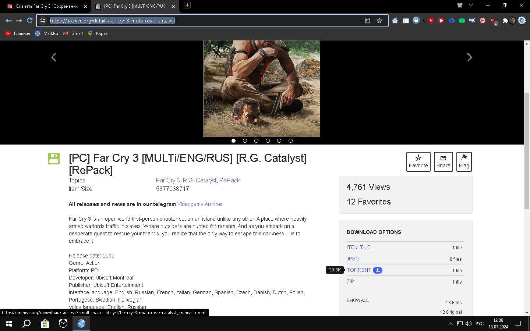Click the page vertical scrollbar thumb
530x331 pixels.
(527, 151)
